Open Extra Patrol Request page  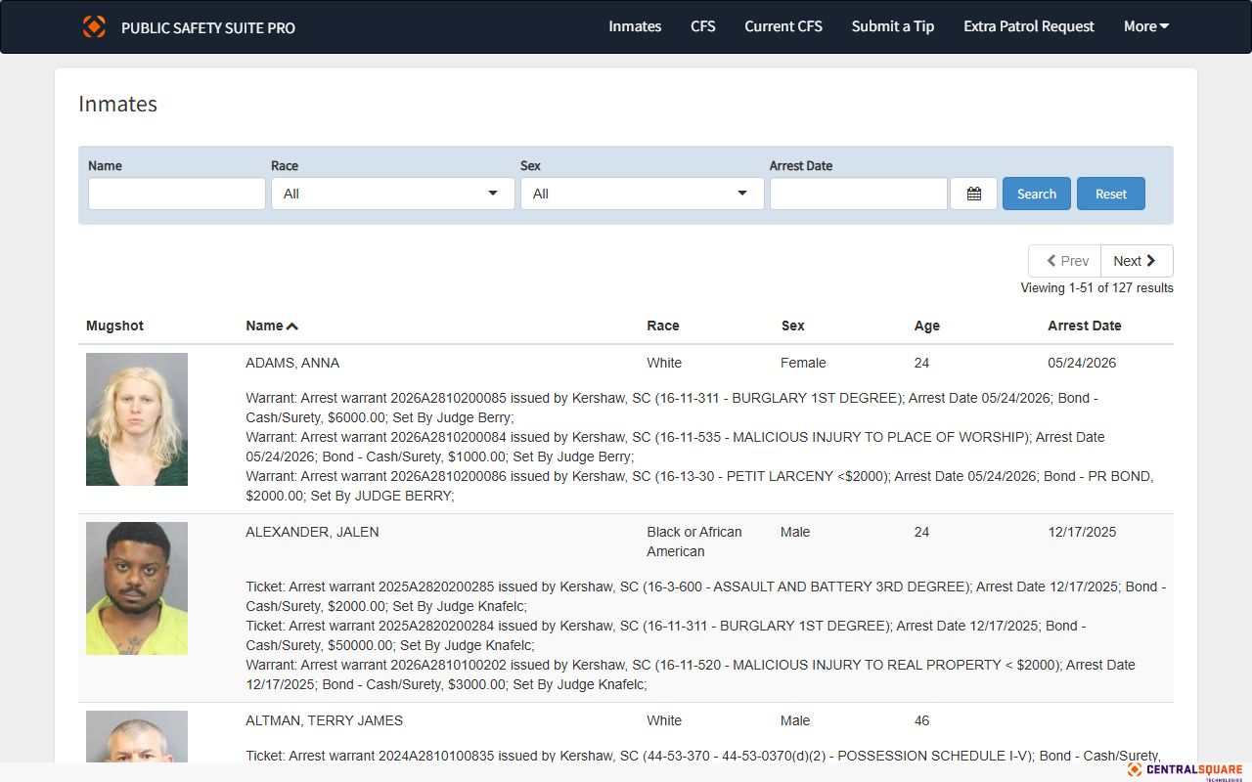(1029, 26)
